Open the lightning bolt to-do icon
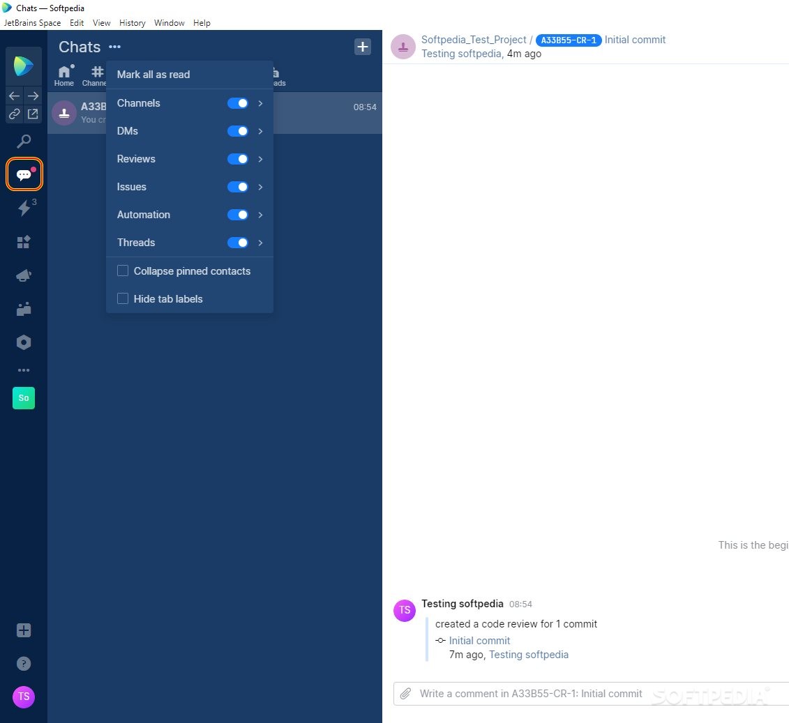The width and height of the screenshot is (789, 723). (24, 208)
